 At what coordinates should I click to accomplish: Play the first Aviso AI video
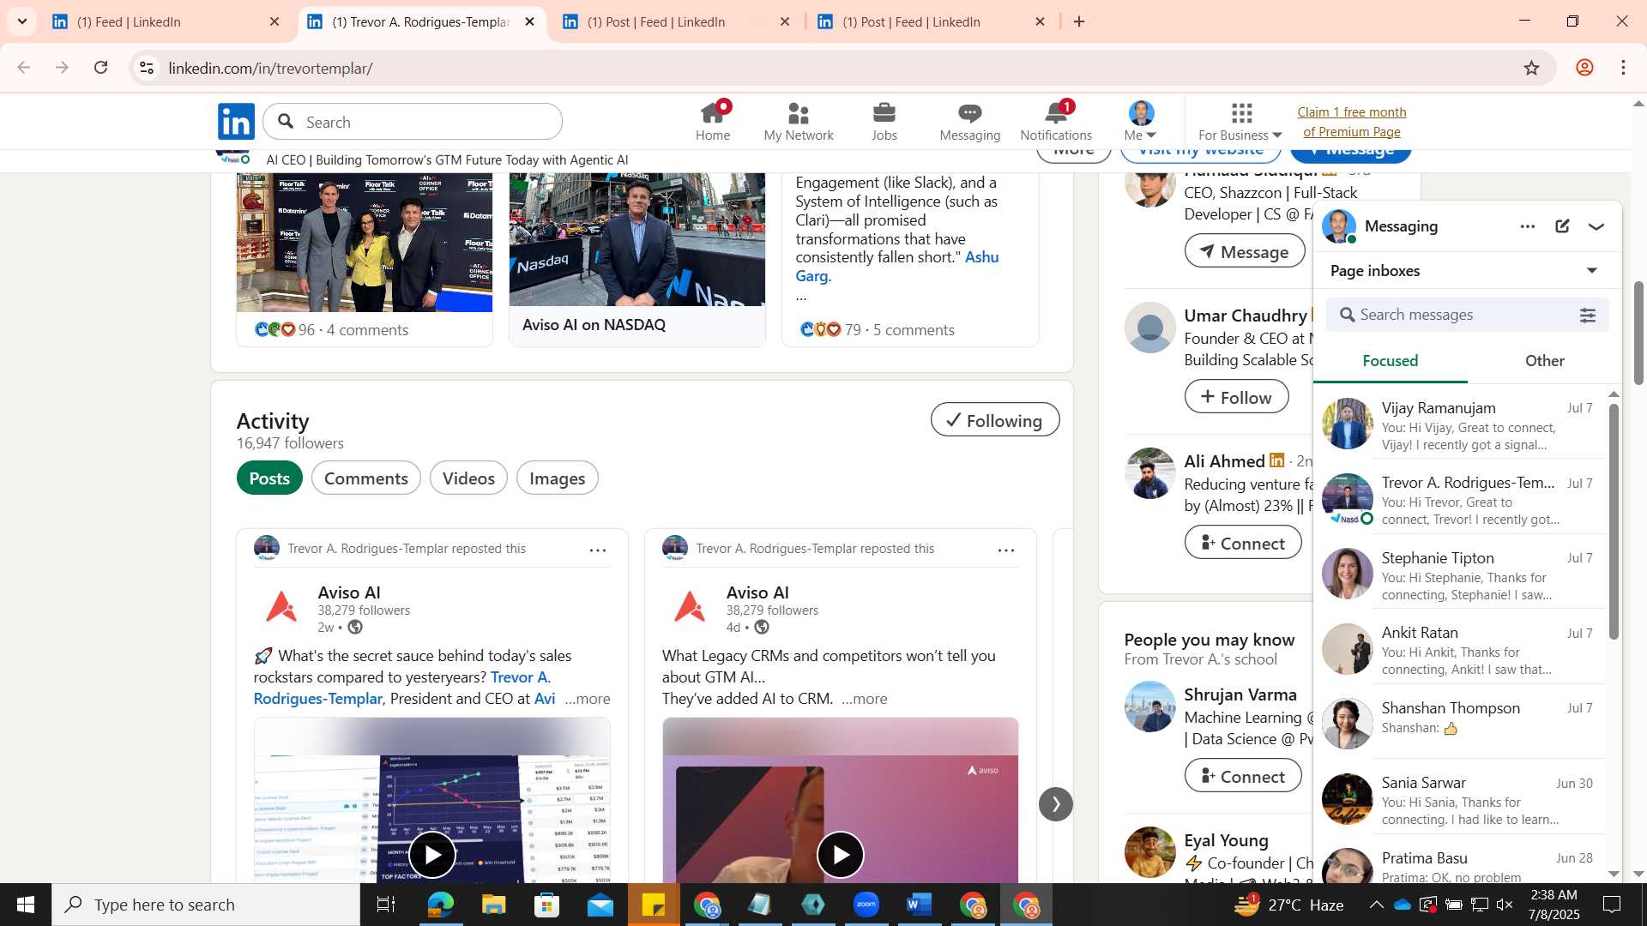click(431, 855)
